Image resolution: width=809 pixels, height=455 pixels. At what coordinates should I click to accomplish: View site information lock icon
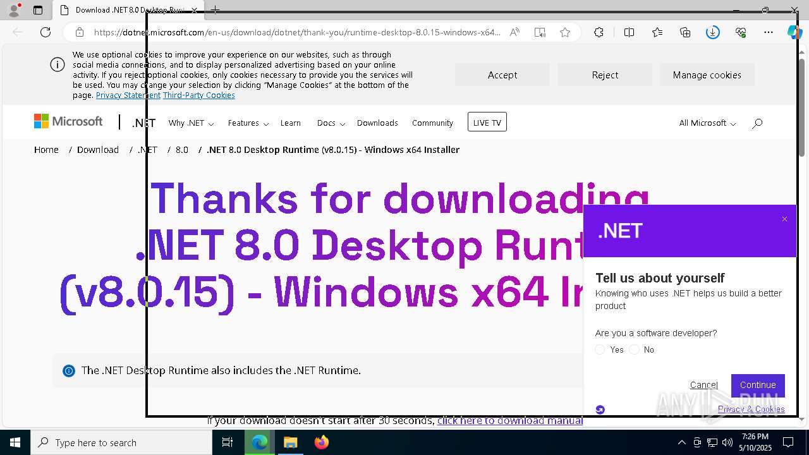[80, 32]
